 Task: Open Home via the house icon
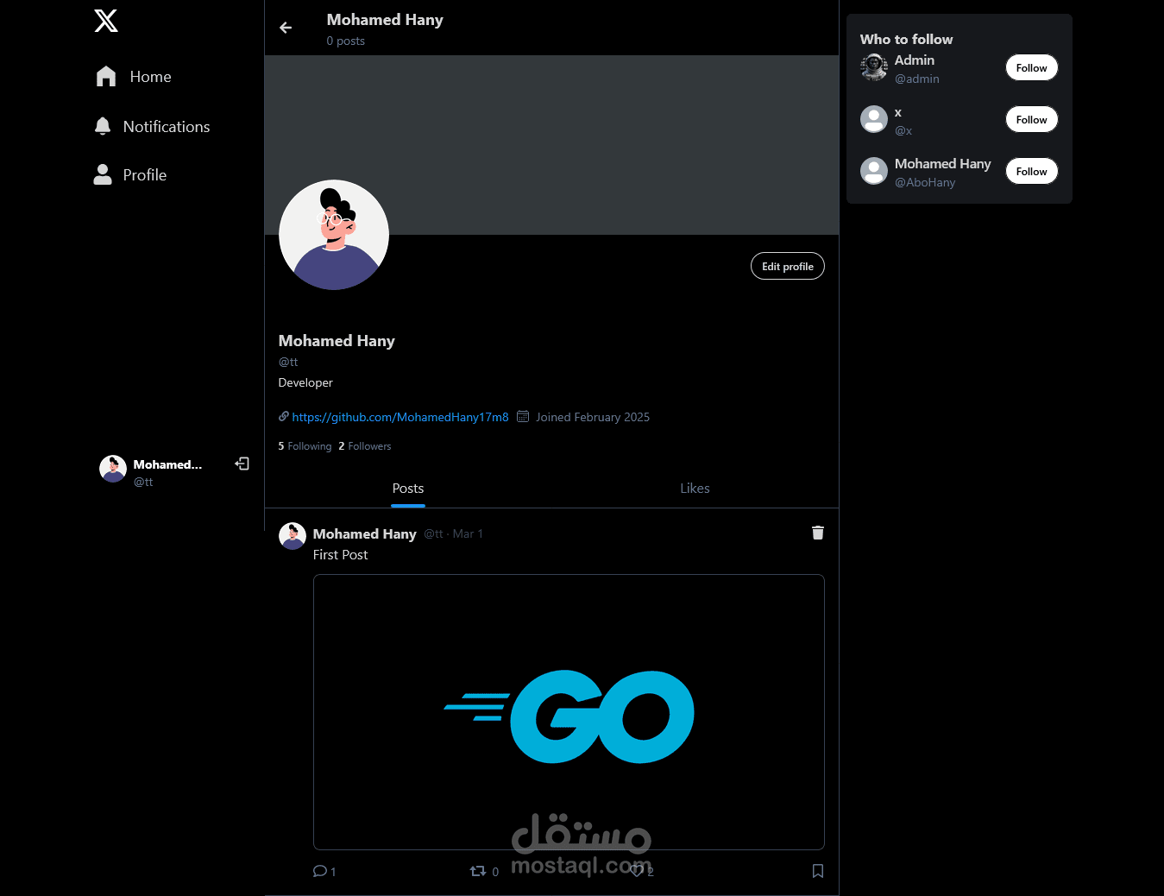pyautogui.click(x=106, y=77)
